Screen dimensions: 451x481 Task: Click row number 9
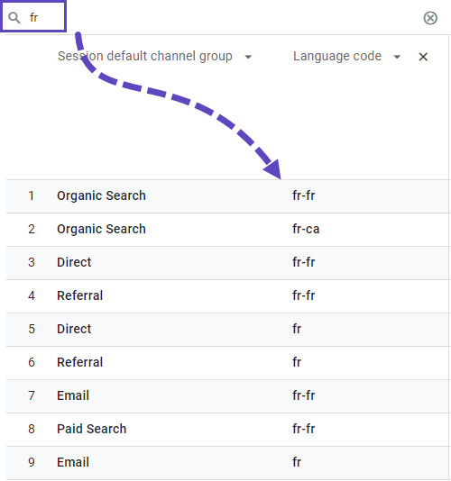[x=32, y=462]
